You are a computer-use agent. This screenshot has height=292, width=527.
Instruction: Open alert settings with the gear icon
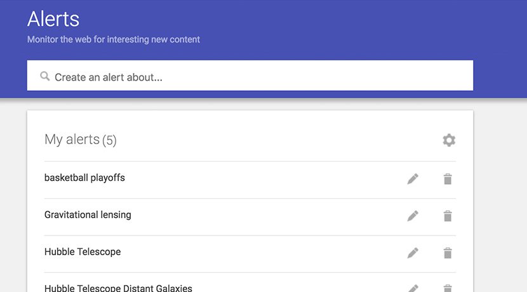tap(449, 140)
